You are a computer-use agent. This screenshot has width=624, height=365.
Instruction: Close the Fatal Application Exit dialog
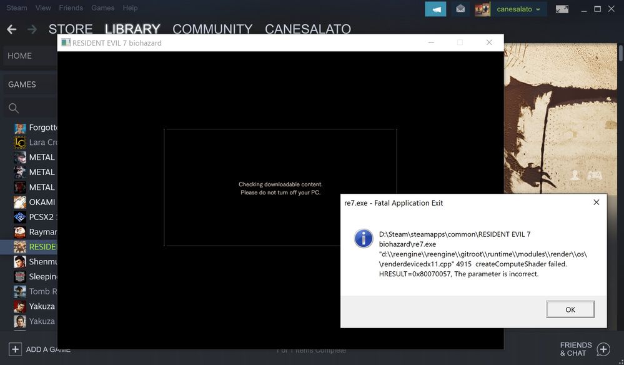tap(596, 202)
